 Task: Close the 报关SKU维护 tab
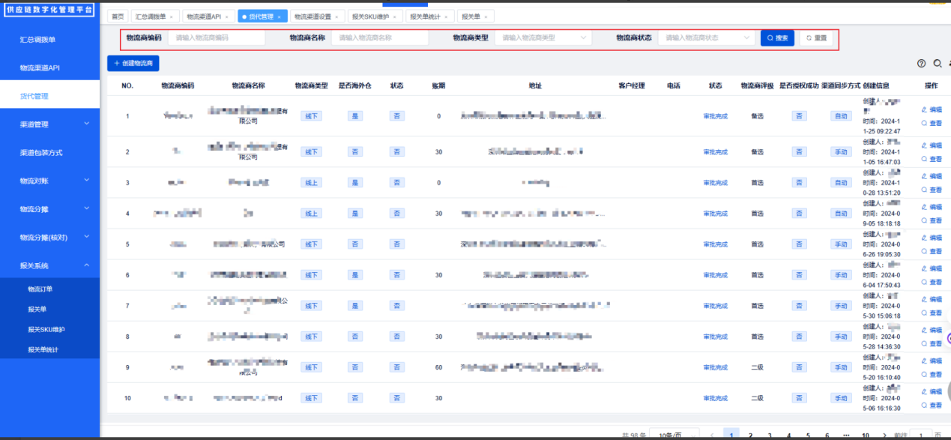tap(394, 16)
